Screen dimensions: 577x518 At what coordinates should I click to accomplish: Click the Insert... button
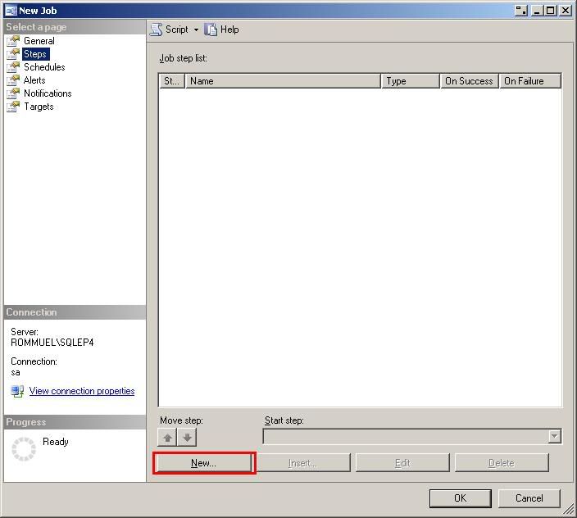(302, 463)
